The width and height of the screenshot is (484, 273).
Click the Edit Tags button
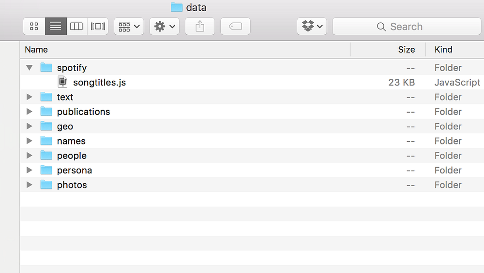coord(235,27)
